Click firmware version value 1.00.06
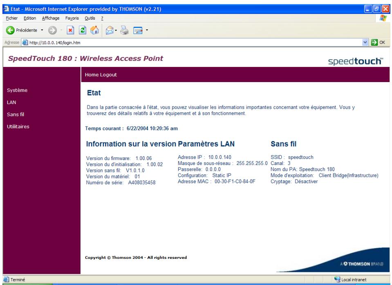The height and width of the screenshot is (285, 392). (x=144, y=158)
